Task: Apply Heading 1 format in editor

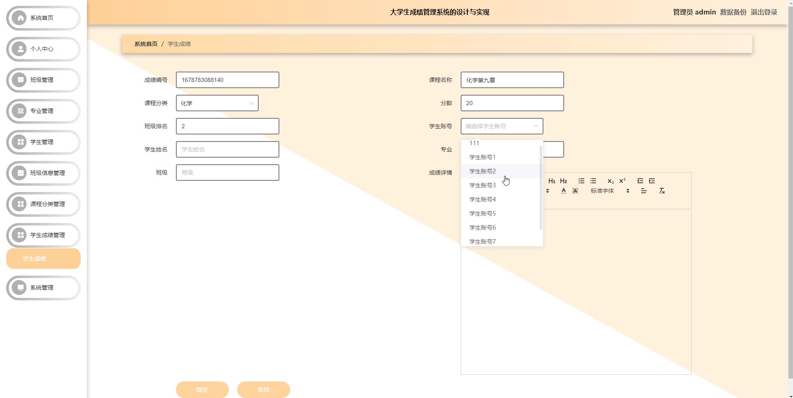Action: pyautogui.click(x=552, y=181)
